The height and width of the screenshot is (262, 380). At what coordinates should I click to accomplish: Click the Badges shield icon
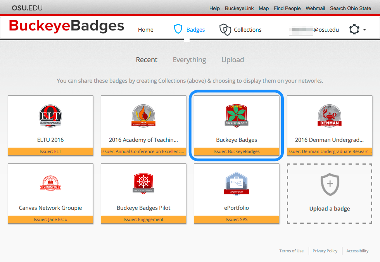pyautogui.click(x=178, y=29)
